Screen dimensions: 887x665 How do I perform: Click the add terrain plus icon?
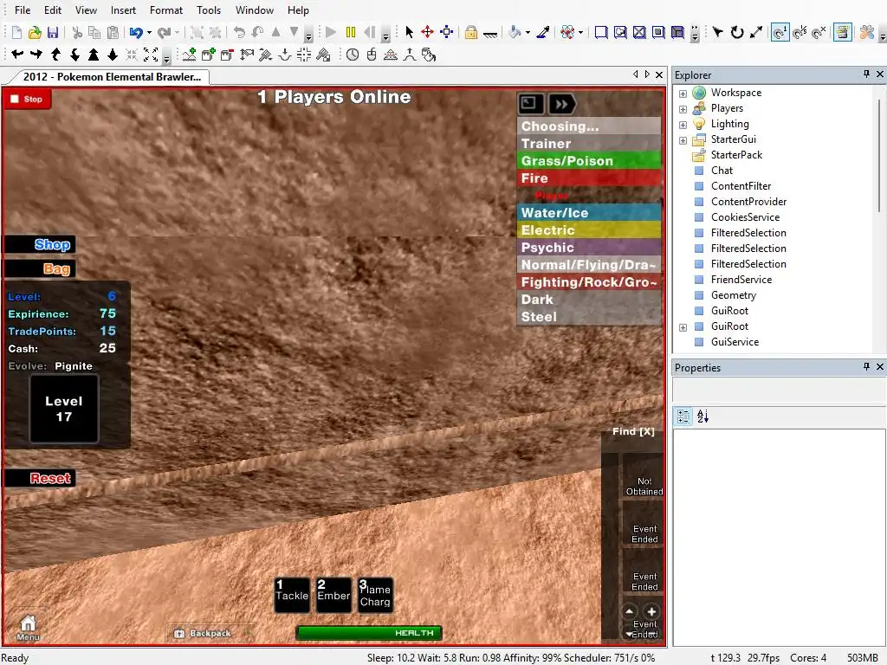(190, 55)
